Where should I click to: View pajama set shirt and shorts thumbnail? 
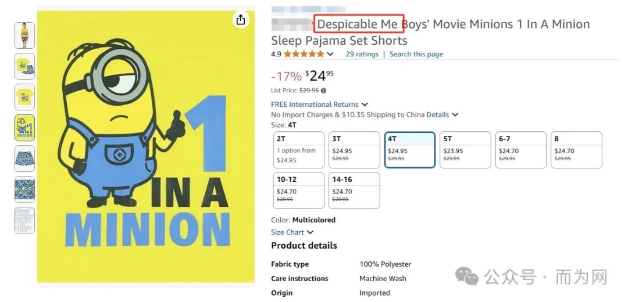(x=25, y=66)
